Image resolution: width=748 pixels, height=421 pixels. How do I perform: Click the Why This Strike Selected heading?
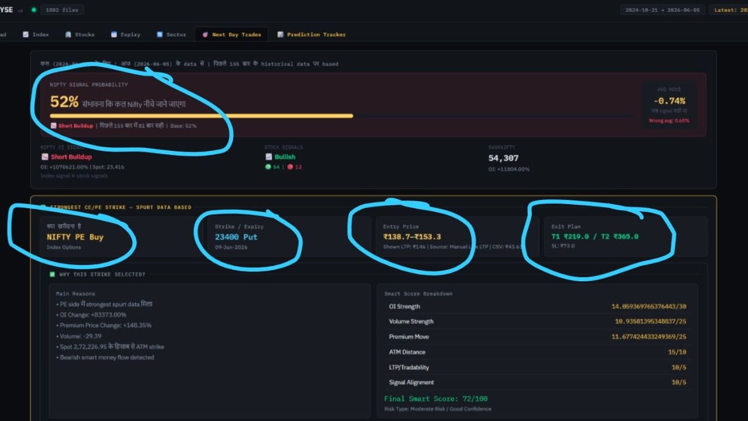pyautogui.click(x=102, y=274)
